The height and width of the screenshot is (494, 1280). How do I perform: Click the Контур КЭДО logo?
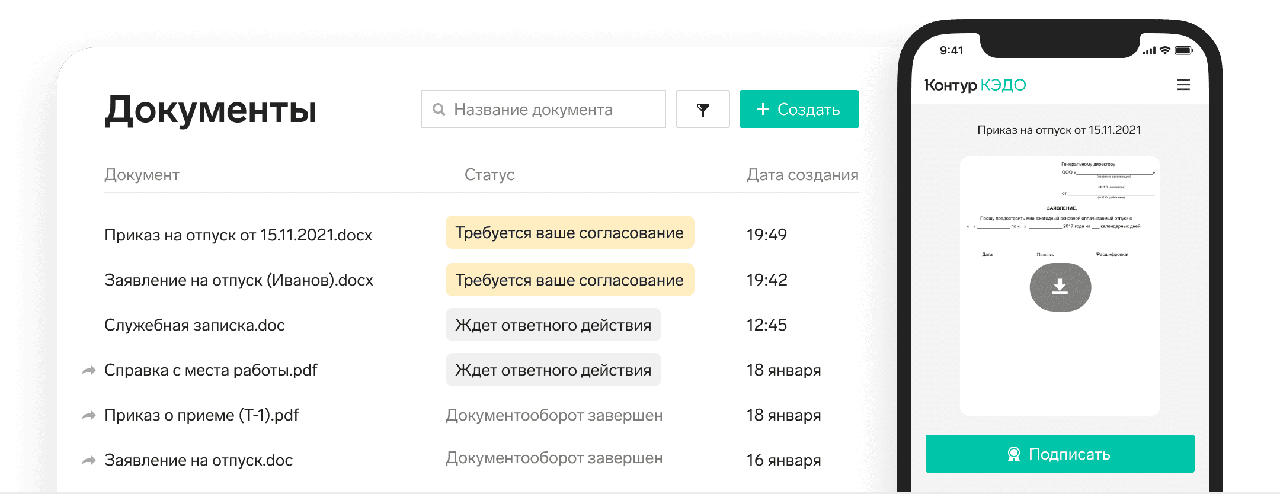pos(975,85)
